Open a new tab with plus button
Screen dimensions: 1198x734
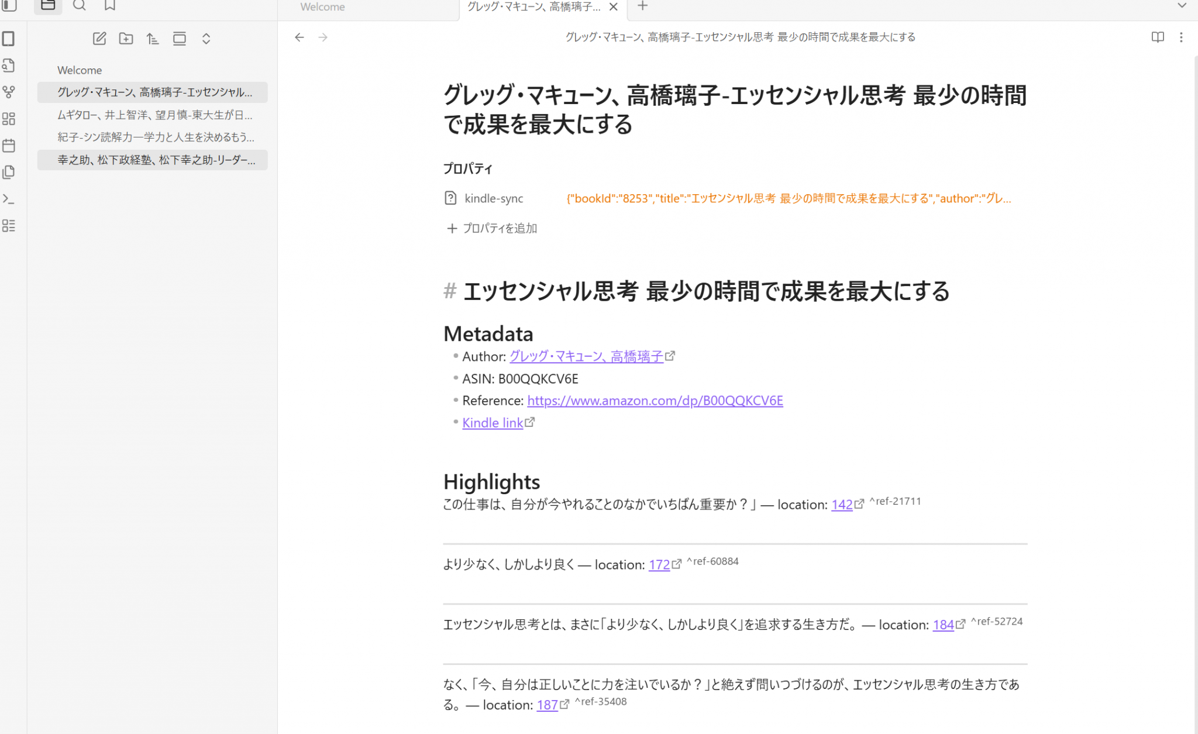642,6
